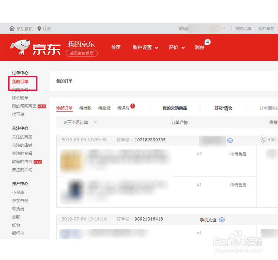Click the NEW tag next to 收藏的内容
This screenshot has height=260, width=278.
coord(37,162)
